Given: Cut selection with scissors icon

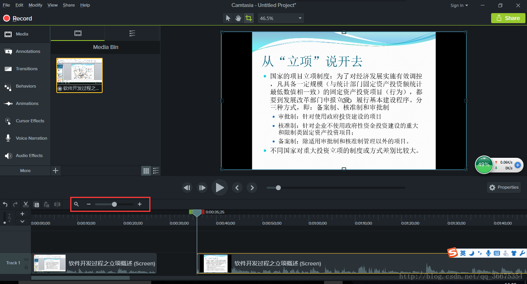Looking at the screenshot, I should pyautogui.click(x=26, y=204).
